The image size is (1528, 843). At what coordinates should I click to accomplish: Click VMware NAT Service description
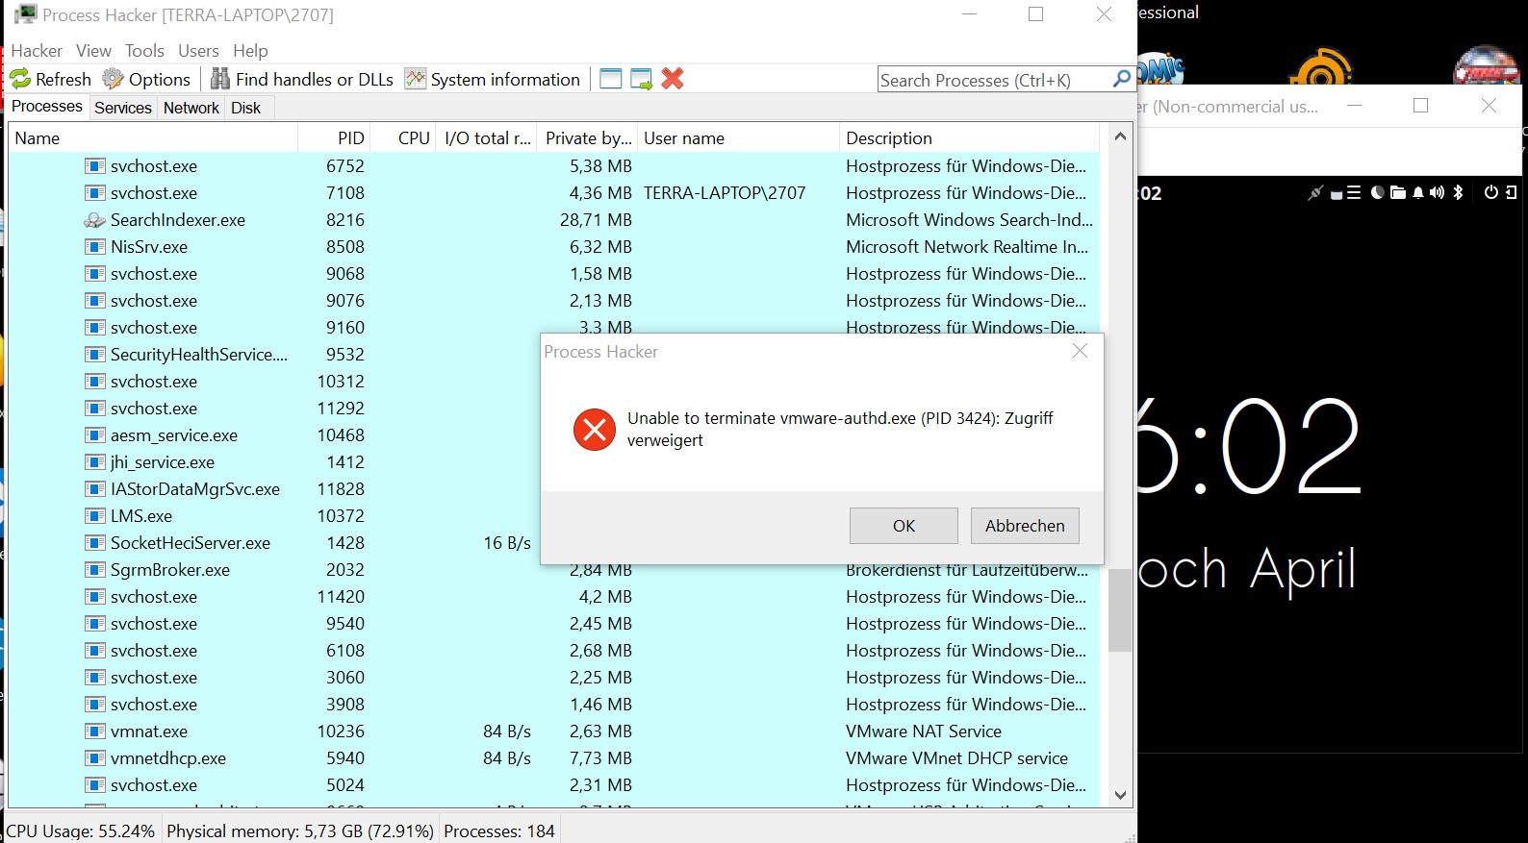click(924, 731)
